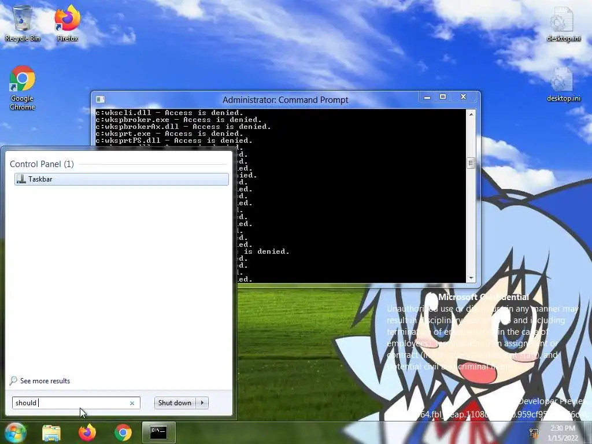The image size is (592, 444).
Task: Open the Command Prompt system menu icon
Action: coord(100,99)
